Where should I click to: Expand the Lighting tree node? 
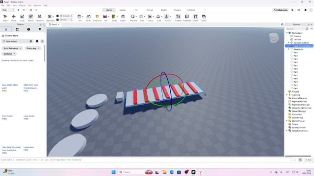pyautogui.click(x=287, y=95)
